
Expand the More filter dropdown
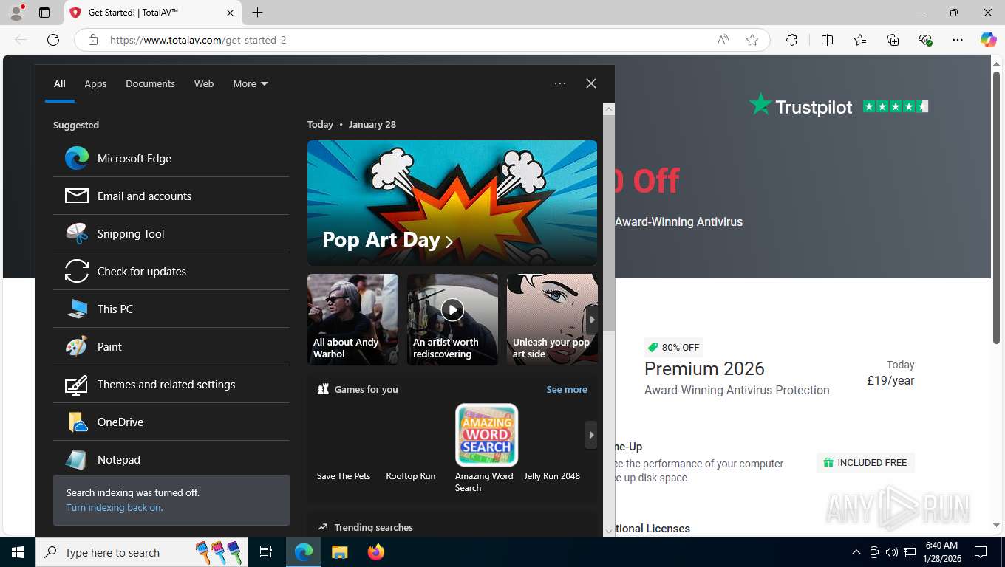tap(250, 83)
